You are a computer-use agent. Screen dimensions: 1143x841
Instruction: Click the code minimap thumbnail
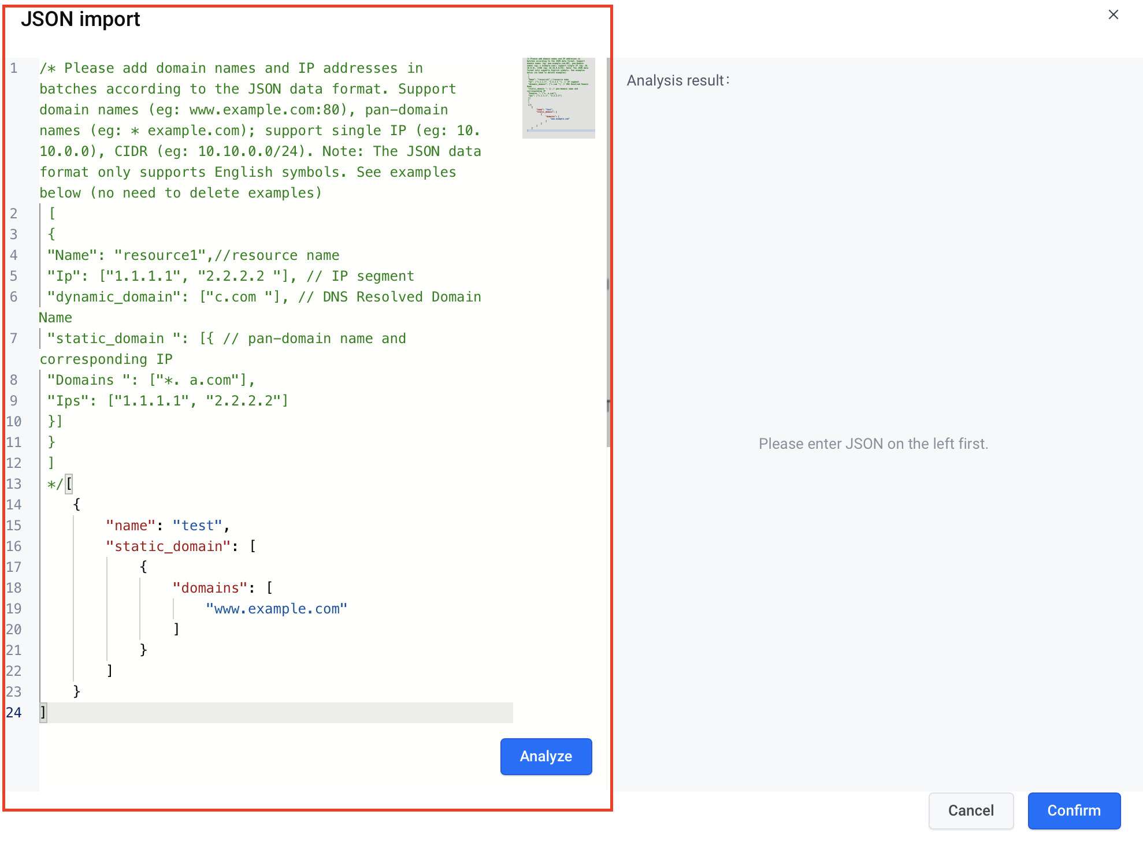[558, 98]
